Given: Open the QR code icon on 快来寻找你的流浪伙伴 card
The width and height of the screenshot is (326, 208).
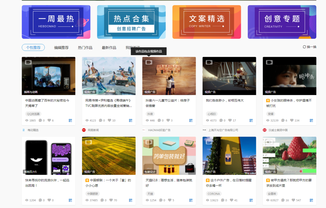Looking at the screenshot, I should click(x=70, y=200).
